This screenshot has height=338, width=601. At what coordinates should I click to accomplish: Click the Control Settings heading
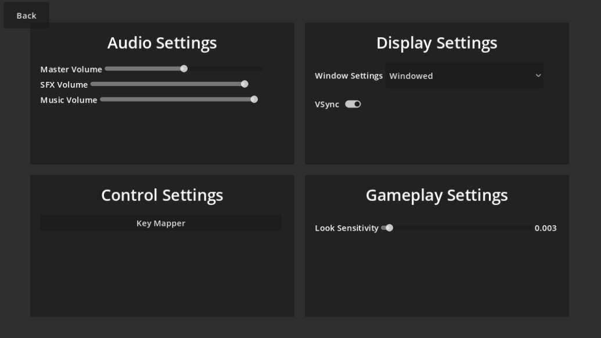click(162, 195)
